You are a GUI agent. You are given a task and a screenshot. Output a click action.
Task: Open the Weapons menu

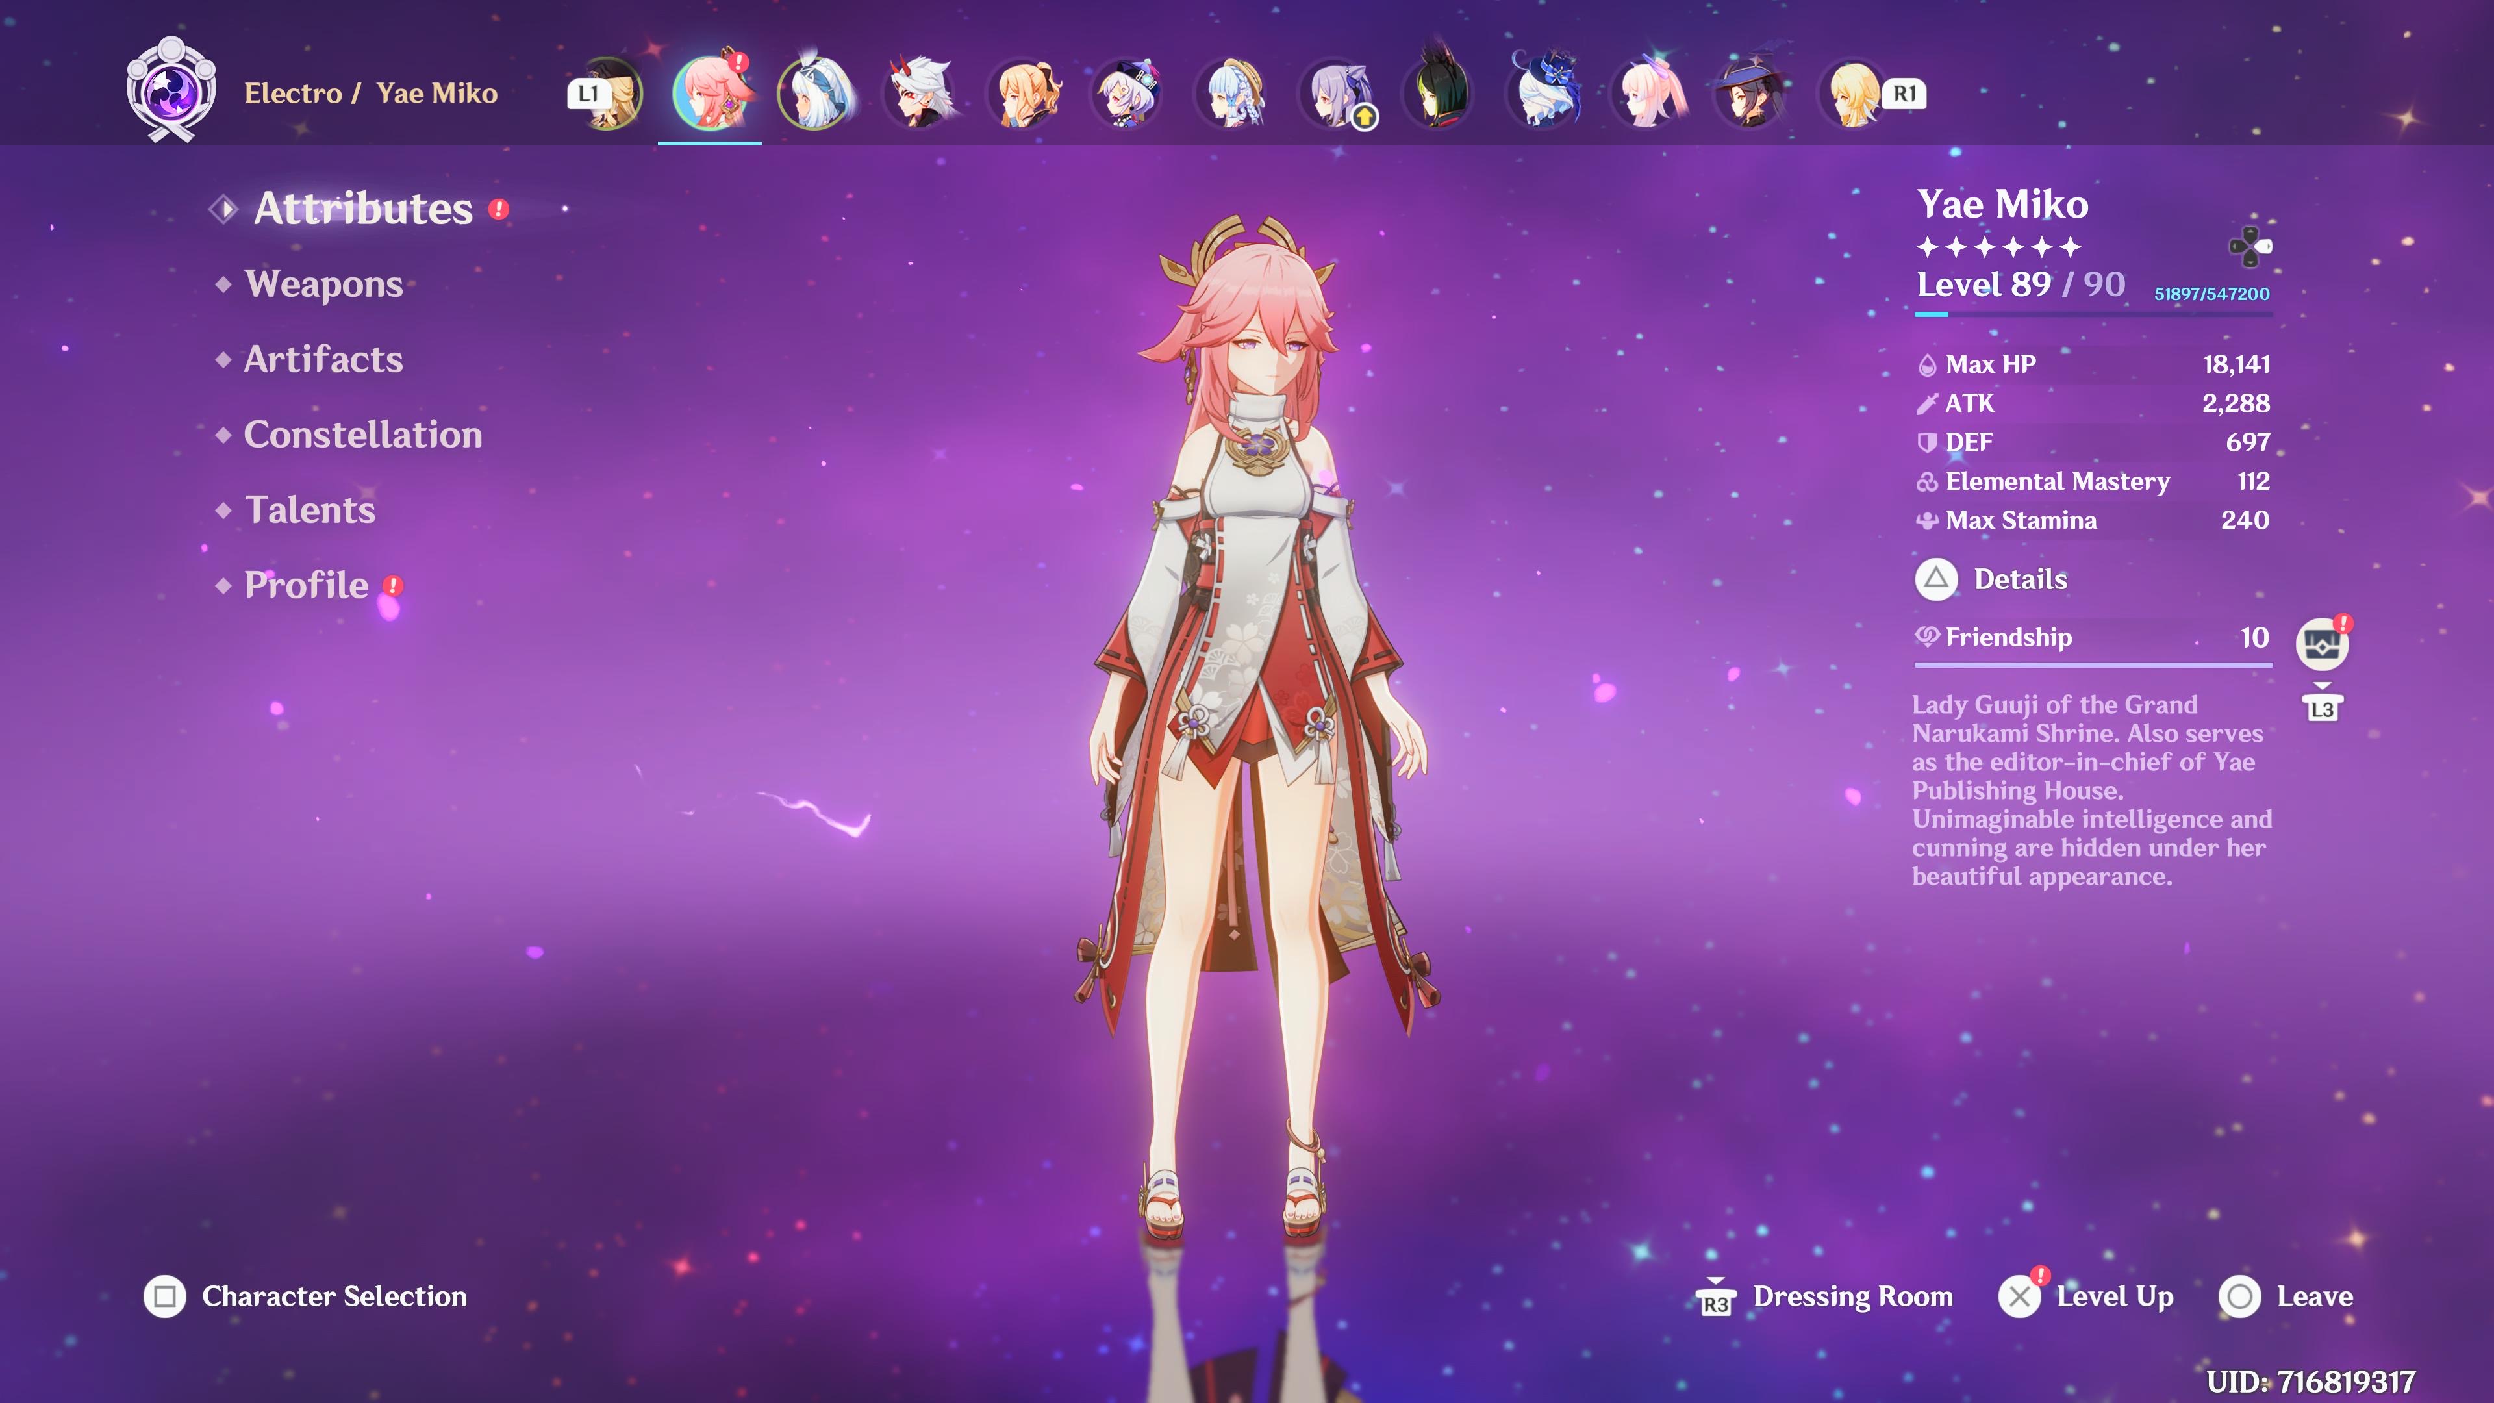coord(323,284)
